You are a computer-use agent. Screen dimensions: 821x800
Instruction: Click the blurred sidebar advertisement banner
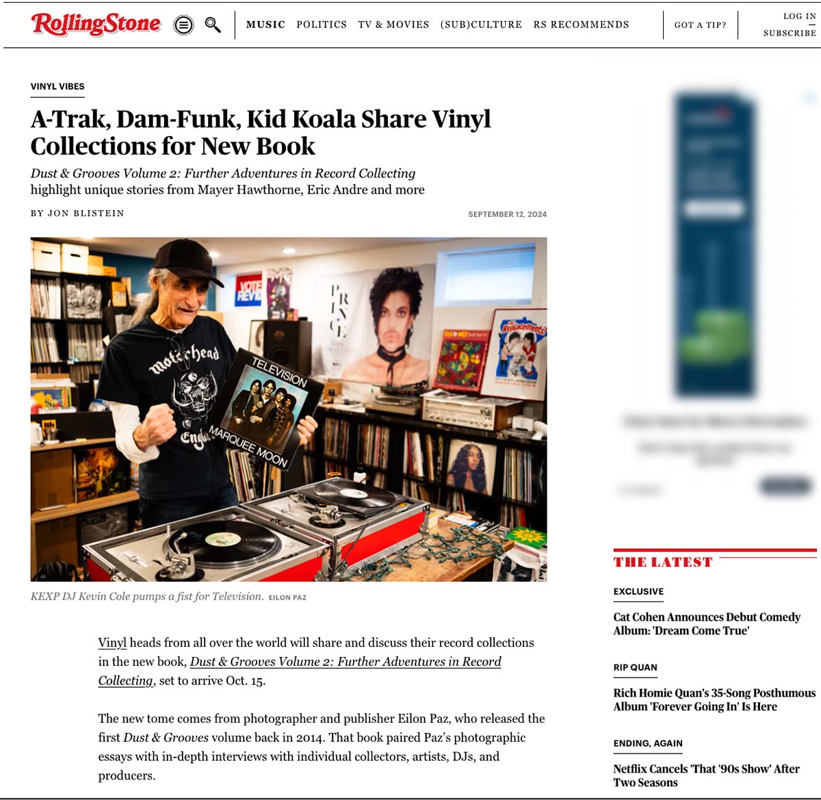[x=714, y=246]
